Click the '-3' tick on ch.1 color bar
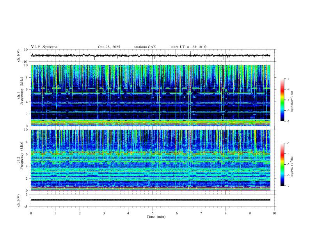The height and width of the screenshot is (239, 309). click(x=288, y=79)
